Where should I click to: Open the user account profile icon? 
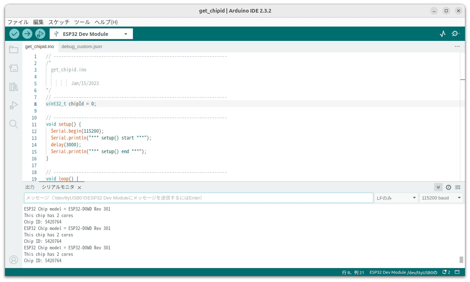point(14,260)
